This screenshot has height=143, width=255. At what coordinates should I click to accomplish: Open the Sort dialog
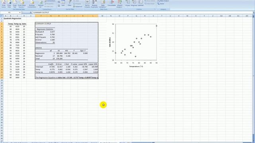tap(63, 3)
